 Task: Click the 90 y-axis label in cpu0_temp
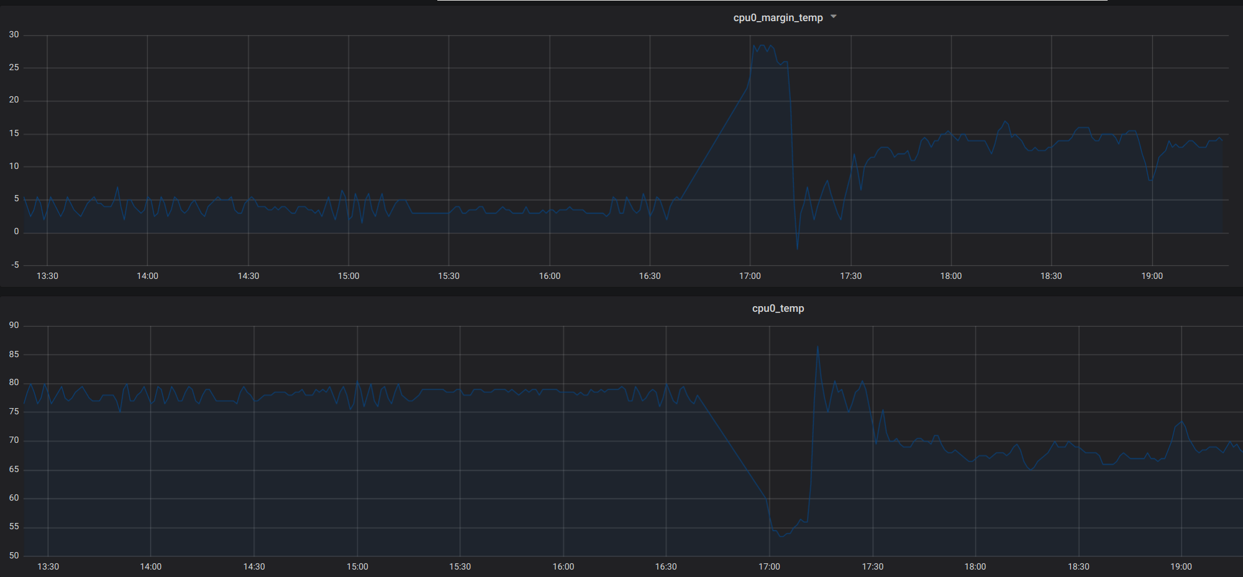click(14, 325)
